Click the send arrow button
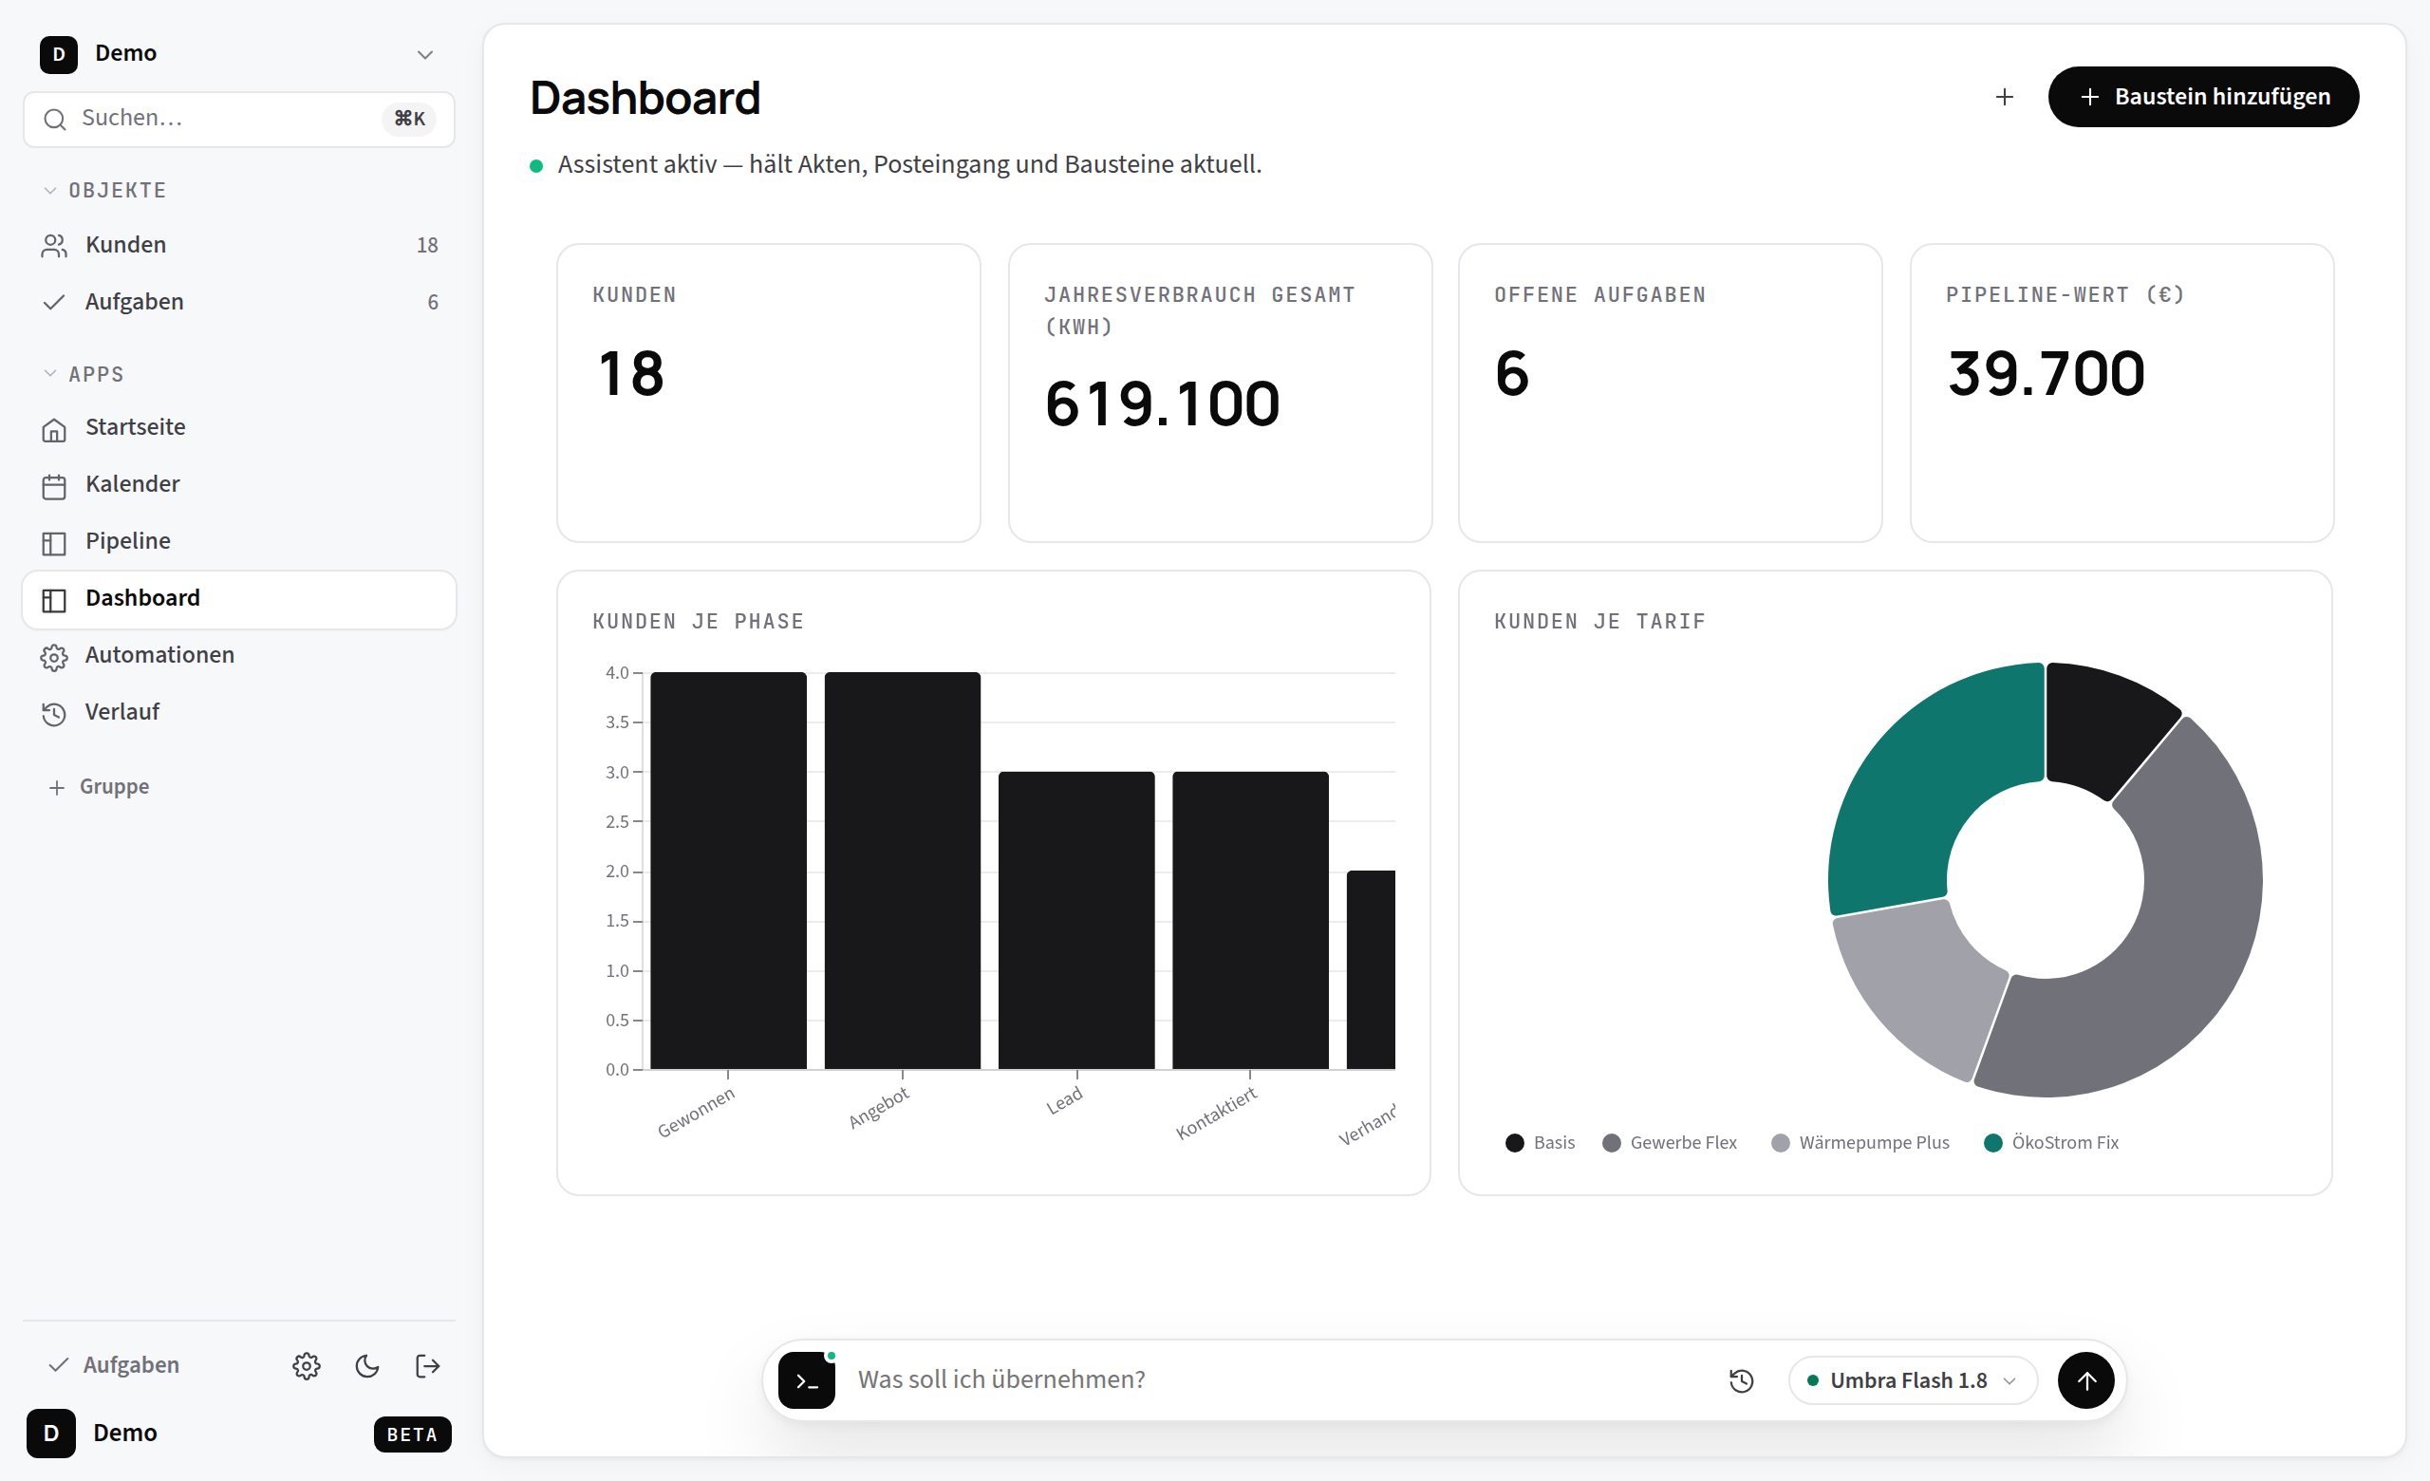2430x1481 pixels. [2084, 1380]
